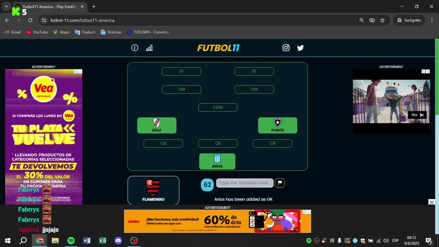Click the footballer name input field
Viewport: 439px width, 247px height.
[x=245, y=183]
